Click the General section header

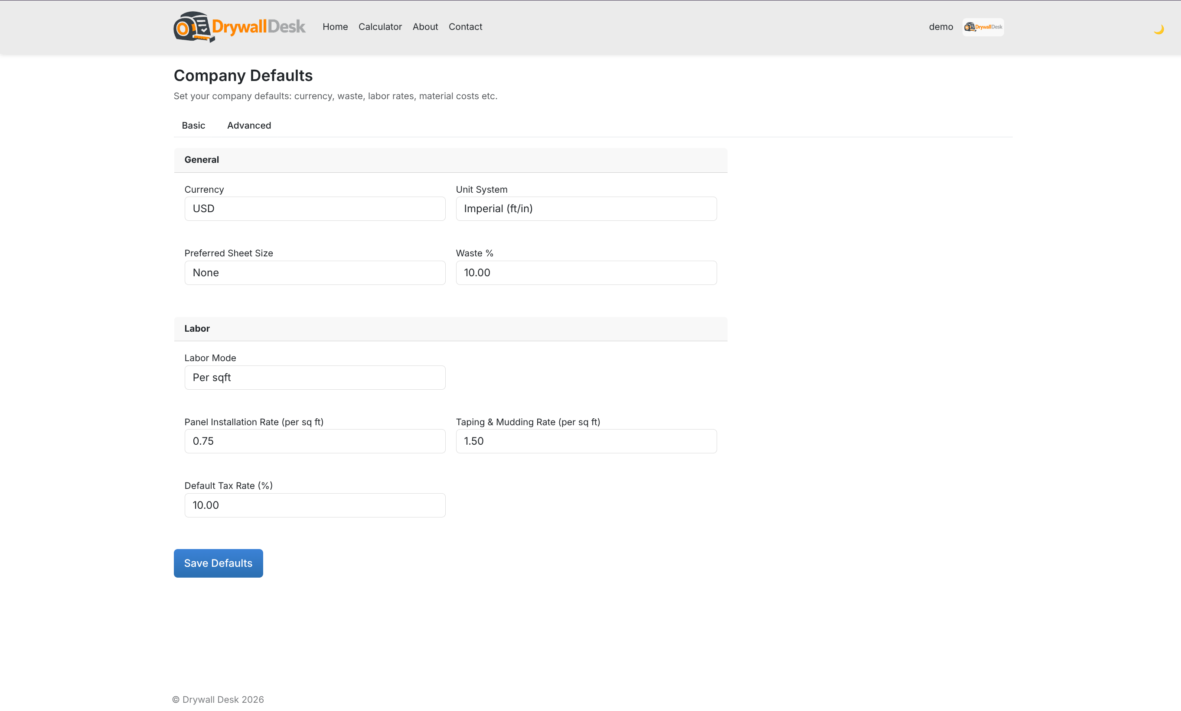coord(450,160)
